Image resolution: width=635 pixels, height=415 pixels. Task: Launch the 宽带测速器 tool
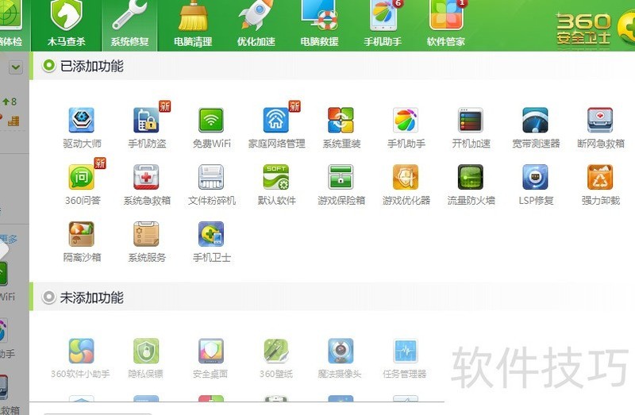point(535,128)
